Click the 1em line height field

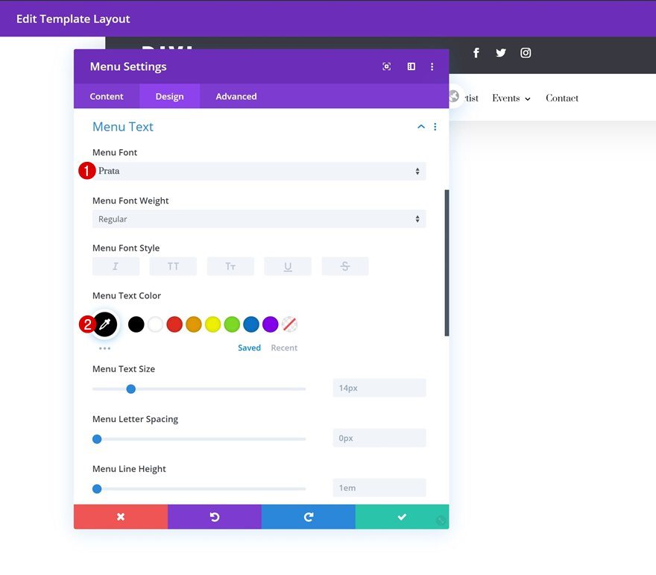[x=379, y=488]
